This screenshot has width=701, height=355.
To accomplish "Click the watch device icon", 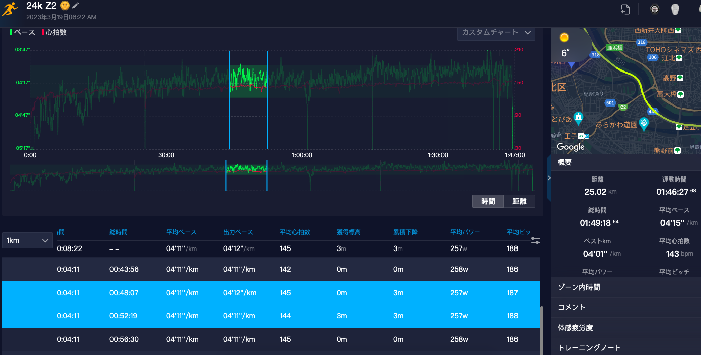I will [x=654, y=9].
